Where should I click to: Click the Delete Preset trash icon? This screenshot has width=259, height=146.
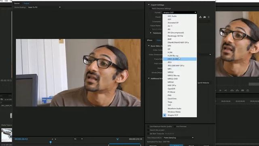click(x=209, y=17)
